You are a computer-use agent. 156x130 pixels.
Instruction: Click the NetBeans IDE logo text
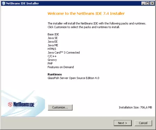tap(24, 104)
